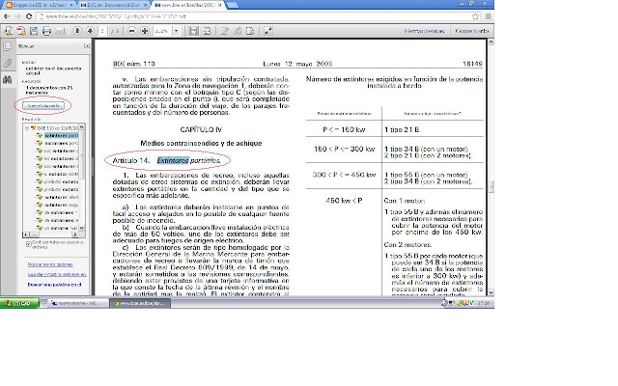The image size is (618, 386).
Task: Click the add note page icon
Action: pyautogui.click(x=250, y=31)
